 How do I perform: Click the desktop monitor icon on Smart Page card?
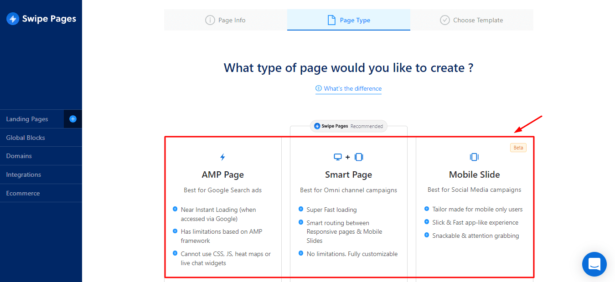click(x=338, y=157)
